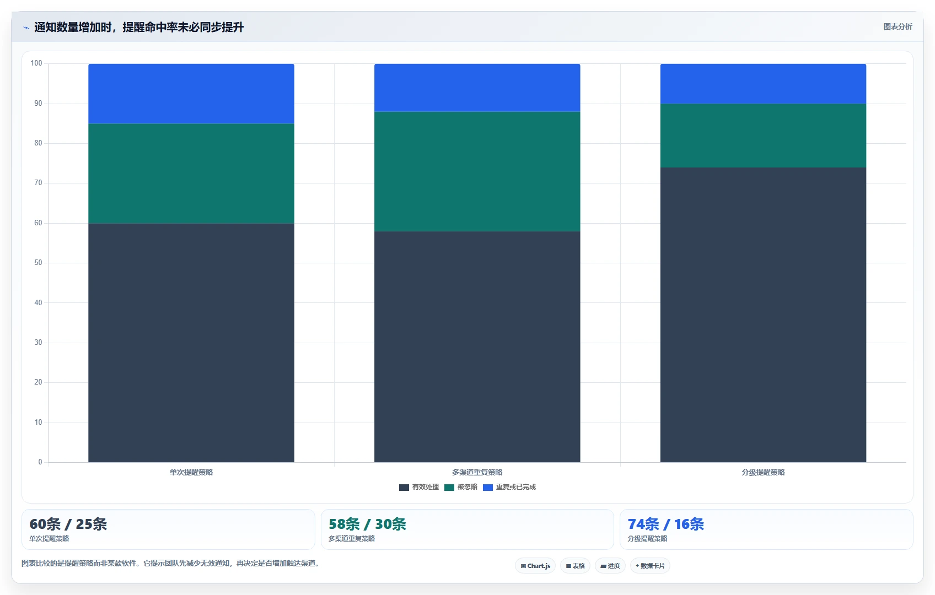Click the y-axis tick label 50
The width and height of the screenshot is (935, 595).
[x=38, y=263]
